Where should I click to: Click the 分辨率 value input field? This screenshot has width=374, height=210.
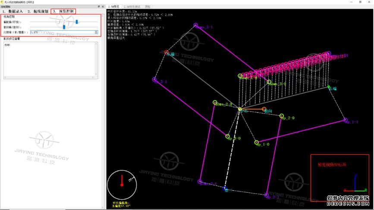coord(61,32)
